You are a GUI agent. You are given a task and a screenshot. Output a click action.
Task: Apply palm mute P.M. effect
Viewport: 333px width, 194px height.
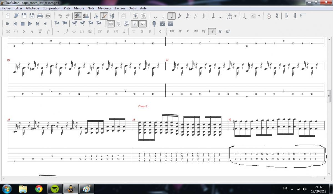pos(116,31)
